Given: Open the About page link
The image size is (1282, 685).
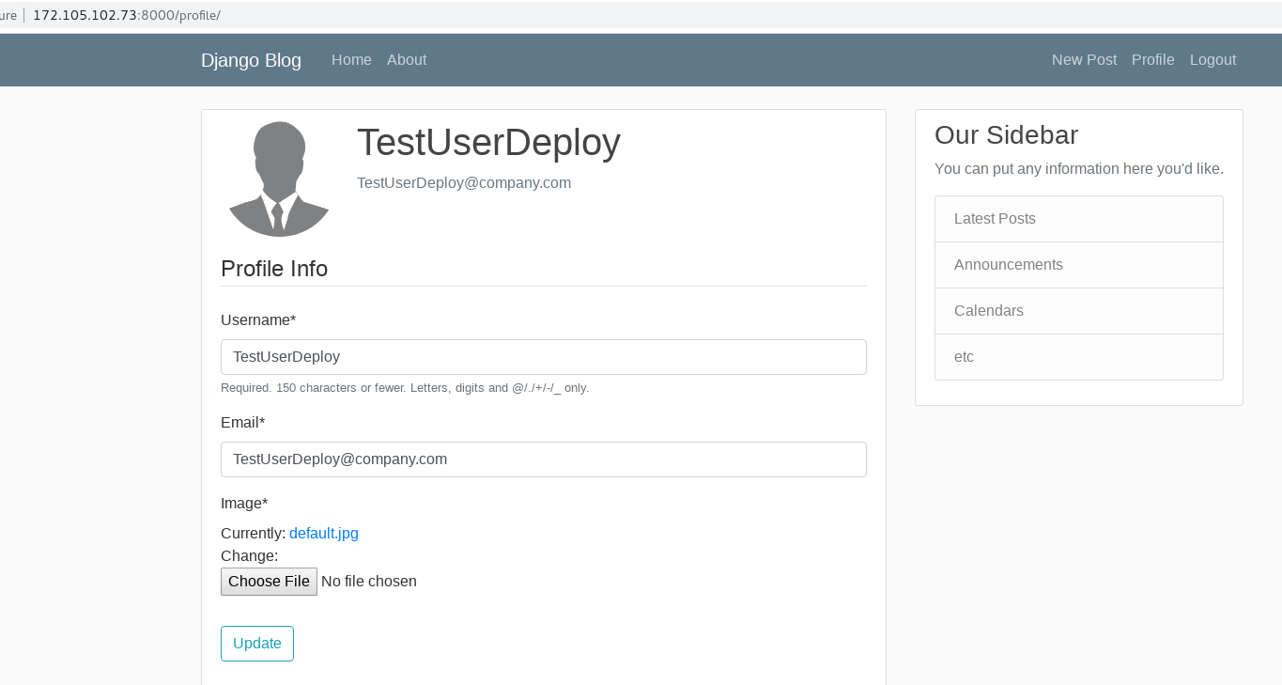Looking at the screenshot, I should pyautogui.click(x=407, y=59).
